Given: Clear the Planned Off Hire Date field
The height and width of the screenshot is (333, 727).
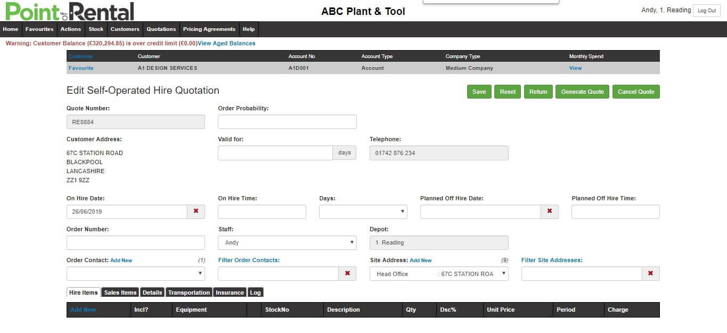Looking at the screenshot, I should click(x=550, y=212).
